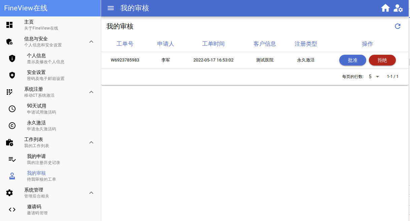Screen dimensions: 410x221
Task: Click applicant name 李军
Action: tap(166, 60)
